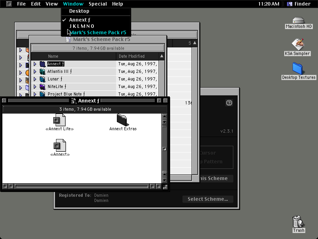The width and height of the screenshot is (318, 239).
Task: Expand the orange circle item's triangle in the rear window
Action: pyautogui.click(x=21, y=72)
